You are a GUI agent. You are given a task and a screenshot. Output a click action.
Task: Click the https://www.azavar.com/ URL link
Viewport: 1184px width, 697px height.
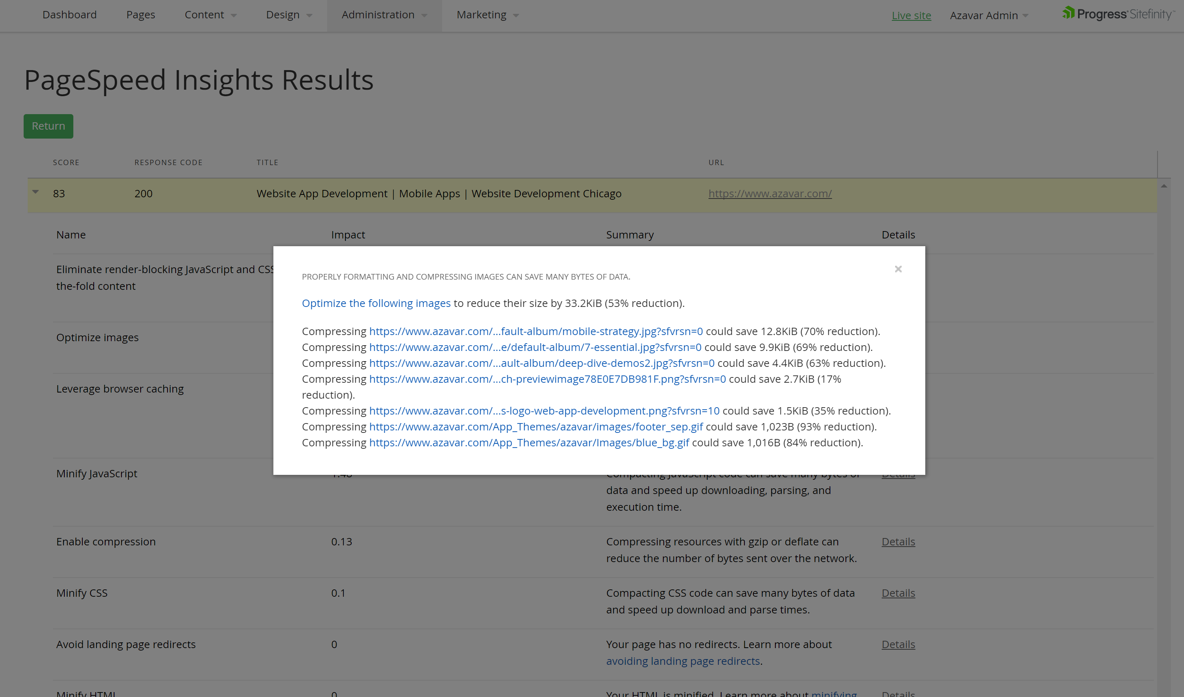[x=770, y=193]
